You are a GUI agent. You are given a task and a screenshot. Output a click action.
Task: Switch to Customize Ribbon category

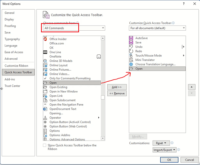coord(16,66)
